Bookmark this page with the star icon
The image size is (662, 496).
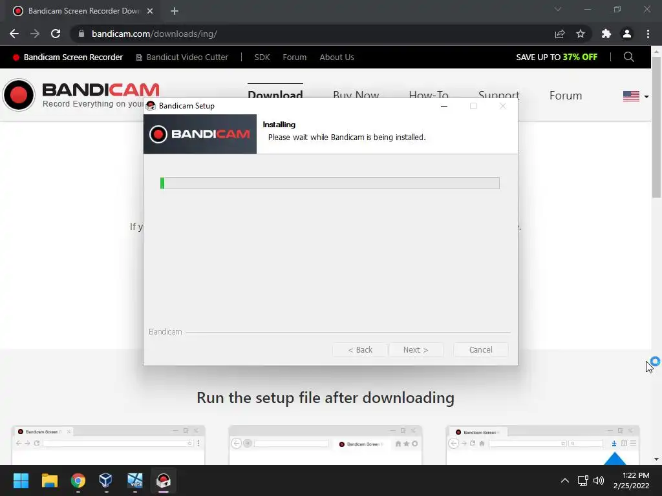581,34
